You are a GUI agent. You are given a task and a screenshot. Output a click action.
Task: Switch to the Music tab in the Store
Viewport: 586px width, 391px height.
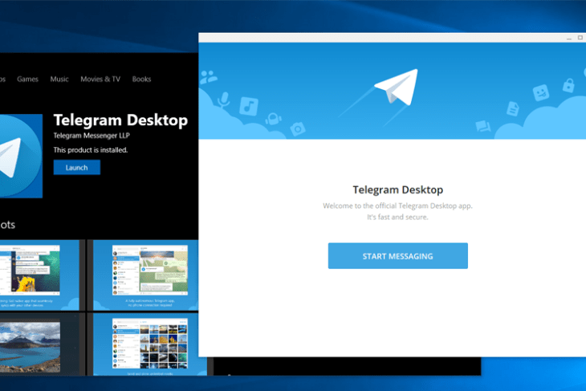pos(59,79)
